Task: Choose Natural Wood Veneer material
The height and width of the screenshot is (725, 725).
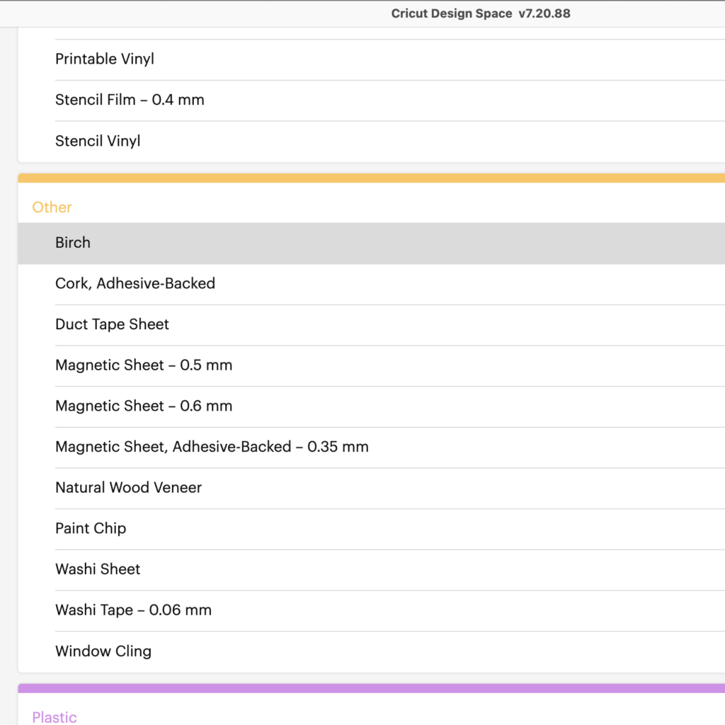Action: coord(371,488)
